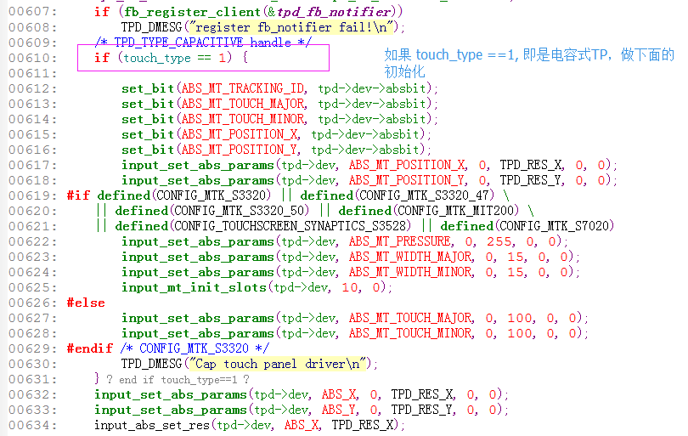Click ABS_Y on line 633
Image resolution: width=688 pixels, height=436 pixels.
[339, 410]
